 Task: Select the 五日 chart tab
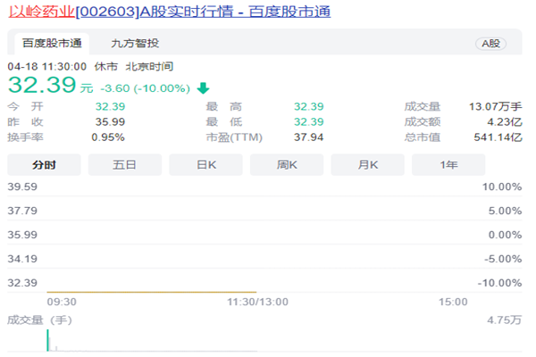point(125,165)
